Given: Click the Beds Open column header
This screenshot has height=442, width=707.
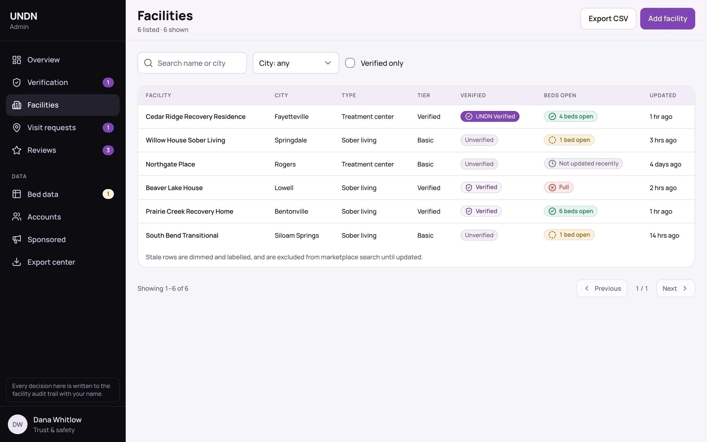Looking at the screenshot, I should pyautogui.click(x=560, y=95).
